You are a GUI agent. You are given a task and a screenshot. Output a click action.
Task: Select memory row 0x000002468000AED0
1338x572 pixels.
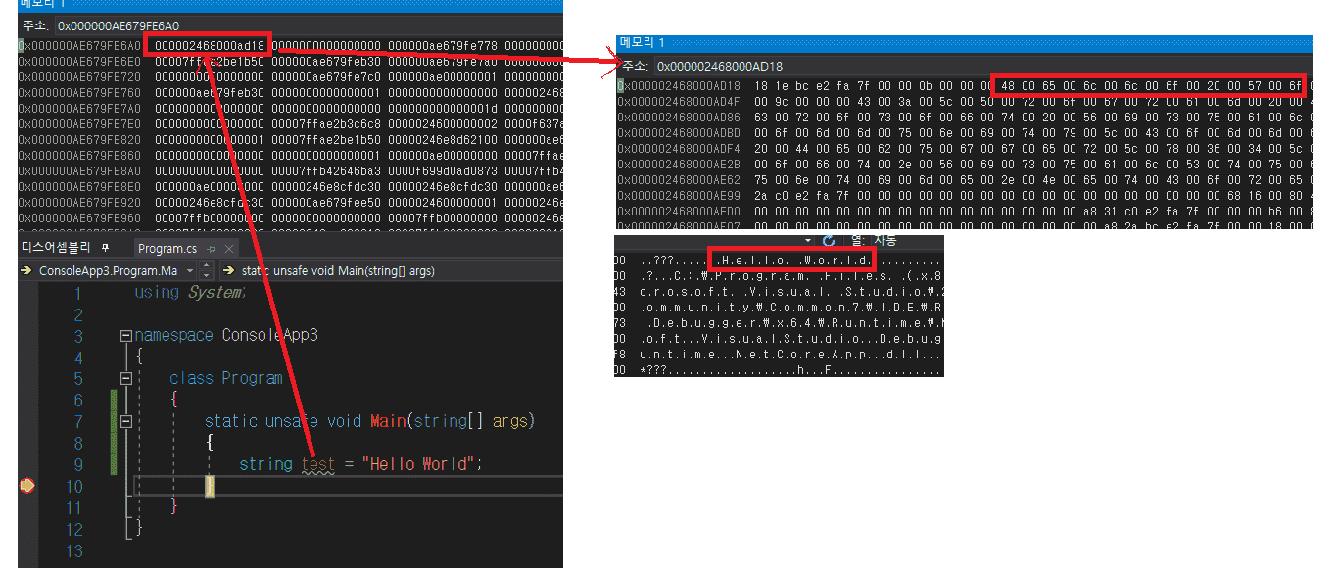(964, 211)
